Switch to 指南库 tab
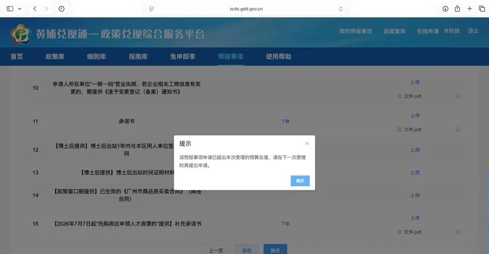The width and height of the screenshot is (489, 254). point(138,56)
